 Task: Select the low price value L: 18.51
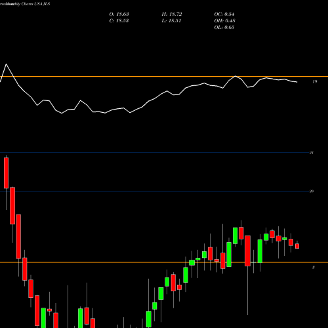point(171,21)
